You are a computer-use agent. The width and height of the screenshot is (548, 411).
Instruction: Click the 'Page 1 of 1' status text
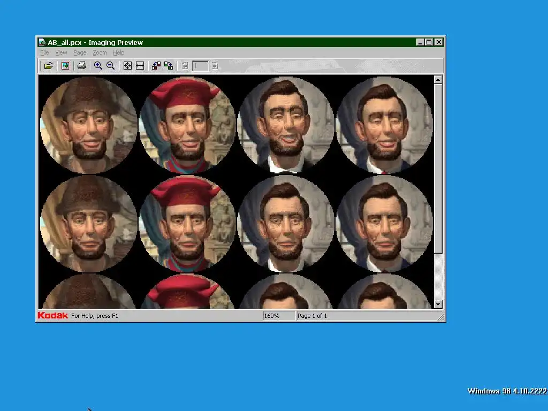312,316
